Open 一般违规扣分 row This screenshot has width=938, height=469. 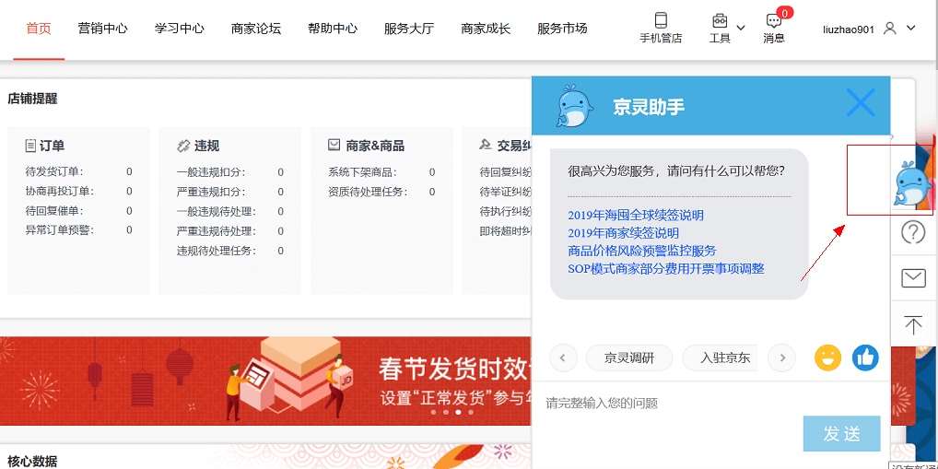pos(229,172)
